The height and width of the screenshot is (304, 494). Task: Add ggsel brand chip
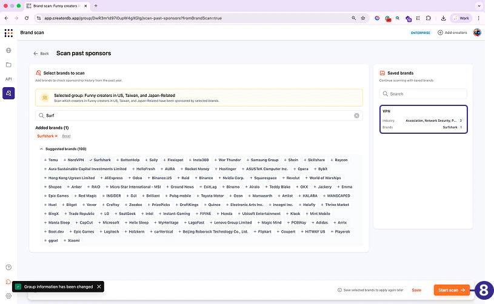(51, 240)
